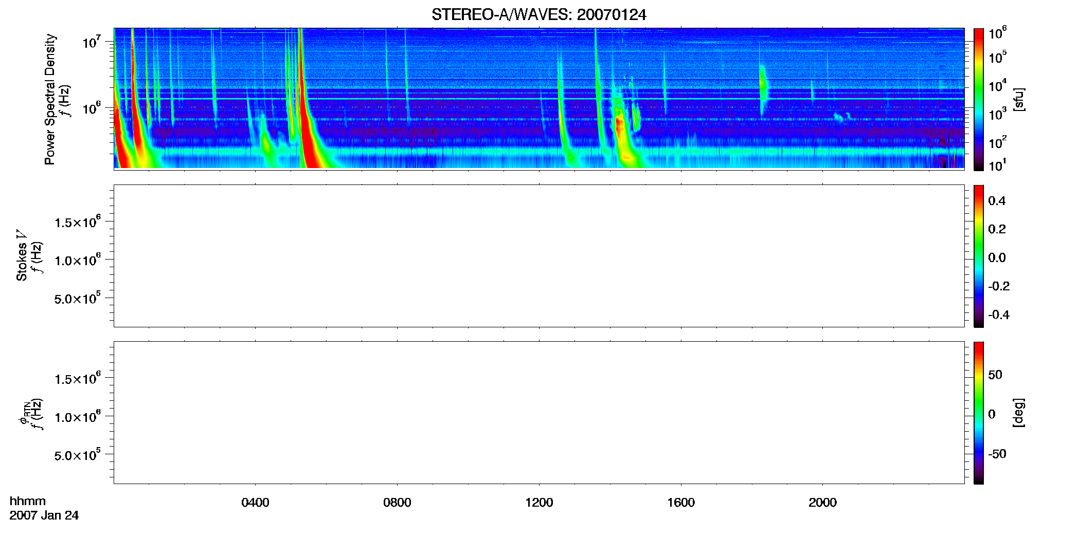Select the 10^4 label on the sfu color bar
The image size is (1078, 555).
click(997, 86)
